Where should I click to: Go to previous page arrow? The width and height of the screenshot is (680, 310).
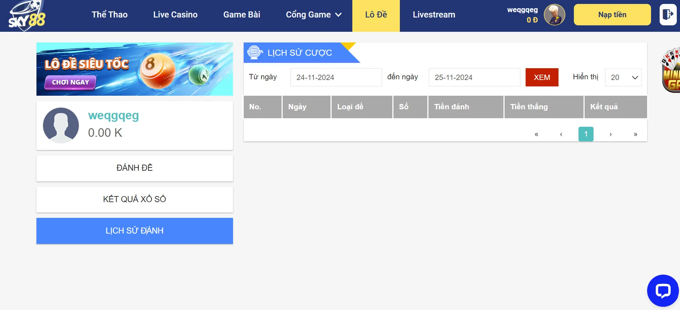tap(561, 134)
